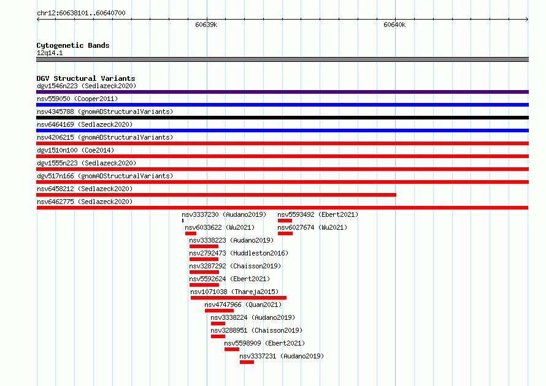Click the 12q14.1 band label
The width and height of the screenshot is (546, 386).
50,53
